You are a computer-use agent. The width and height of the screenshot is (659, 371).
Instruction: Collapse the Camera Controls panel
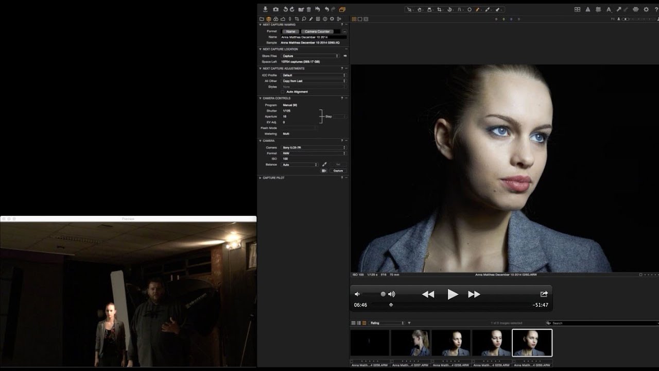260,98
